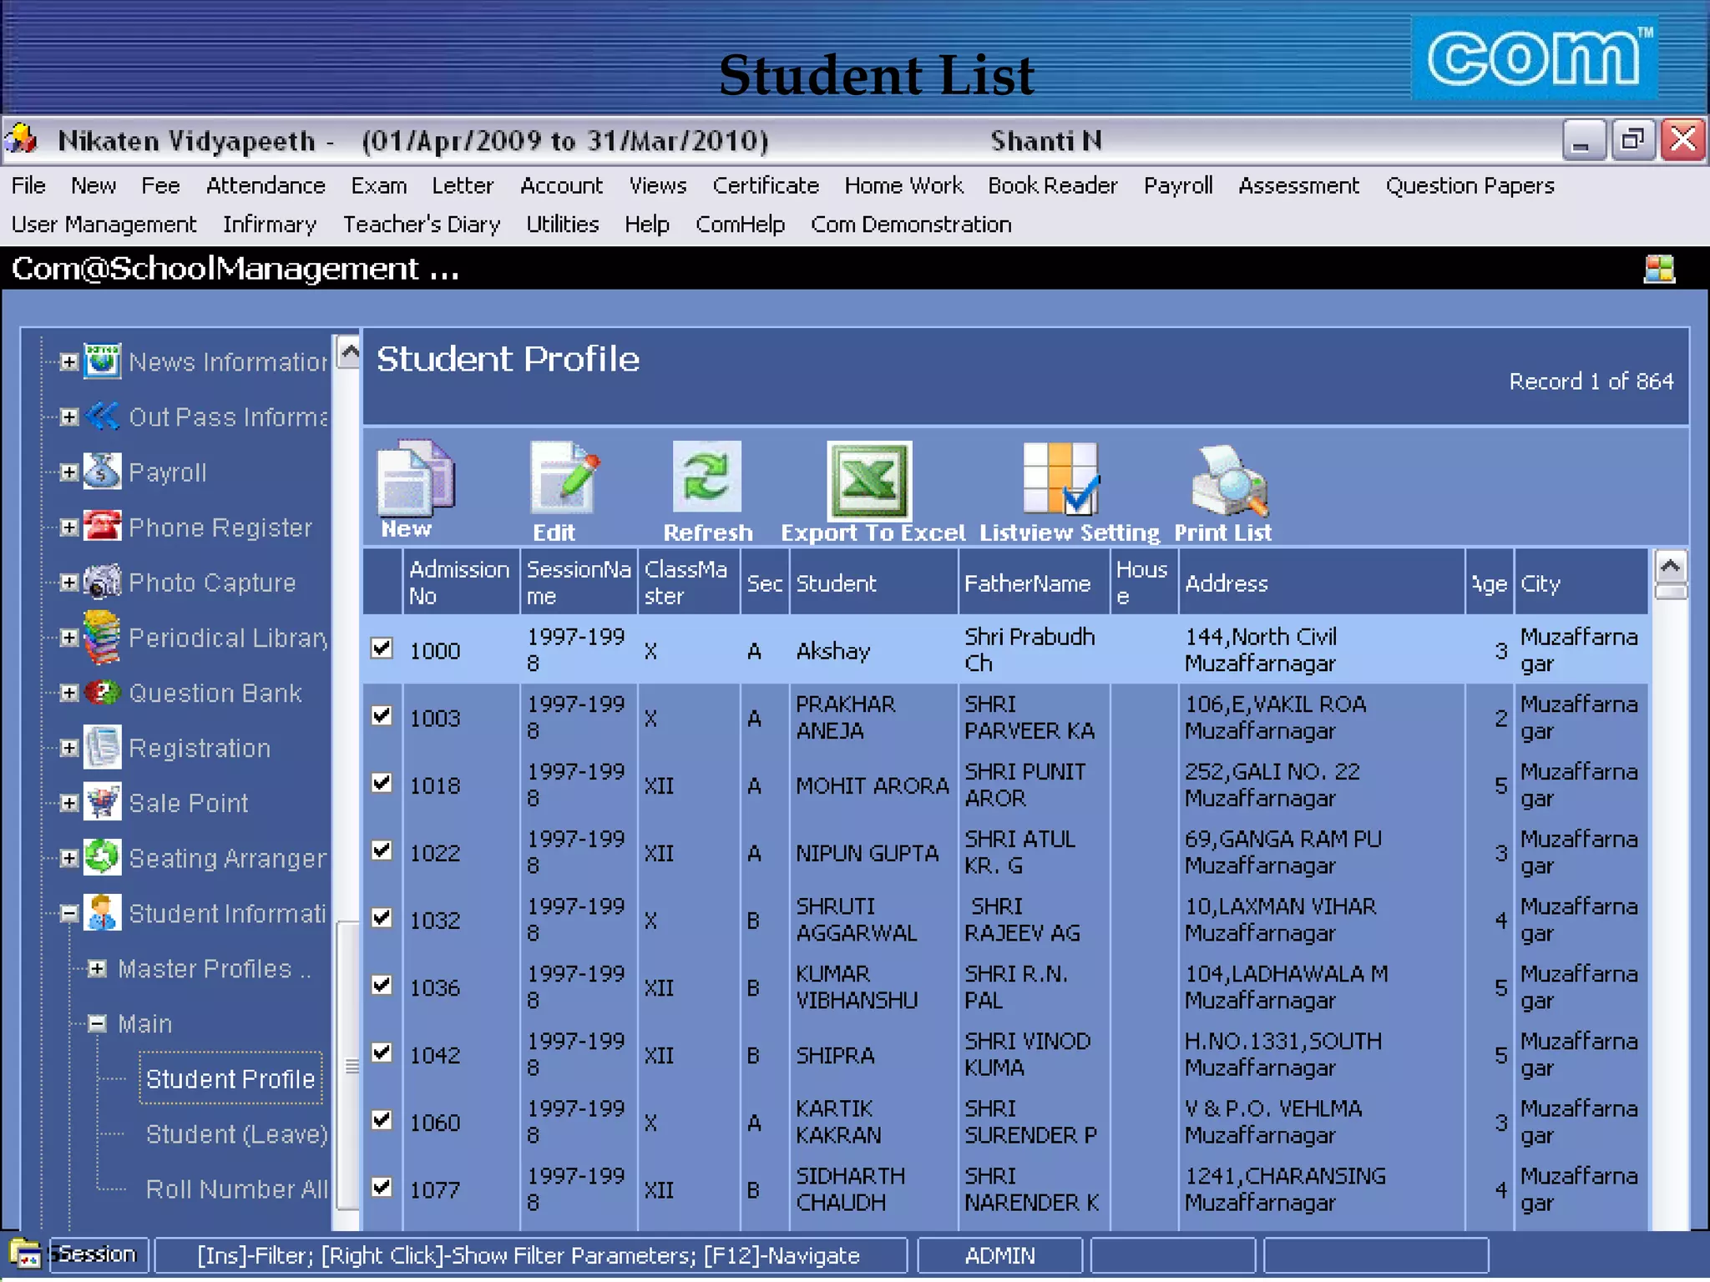Expand the Phone Register tree node
1710x1282 pixels.
(69, 527)
